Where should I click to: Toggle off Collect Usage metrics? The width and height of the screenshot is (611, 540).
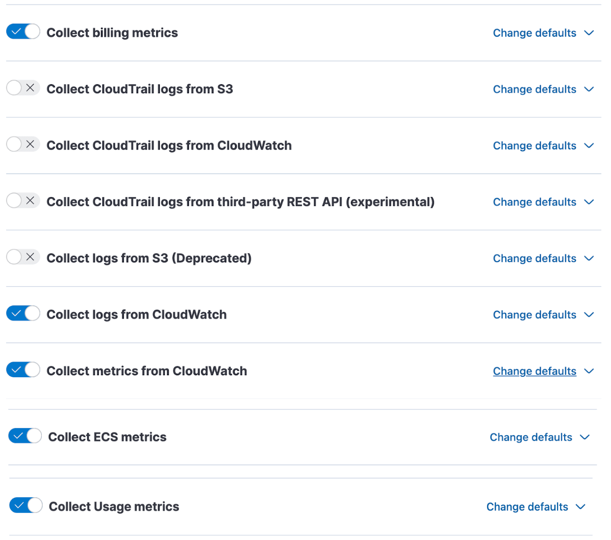[26, 505]
